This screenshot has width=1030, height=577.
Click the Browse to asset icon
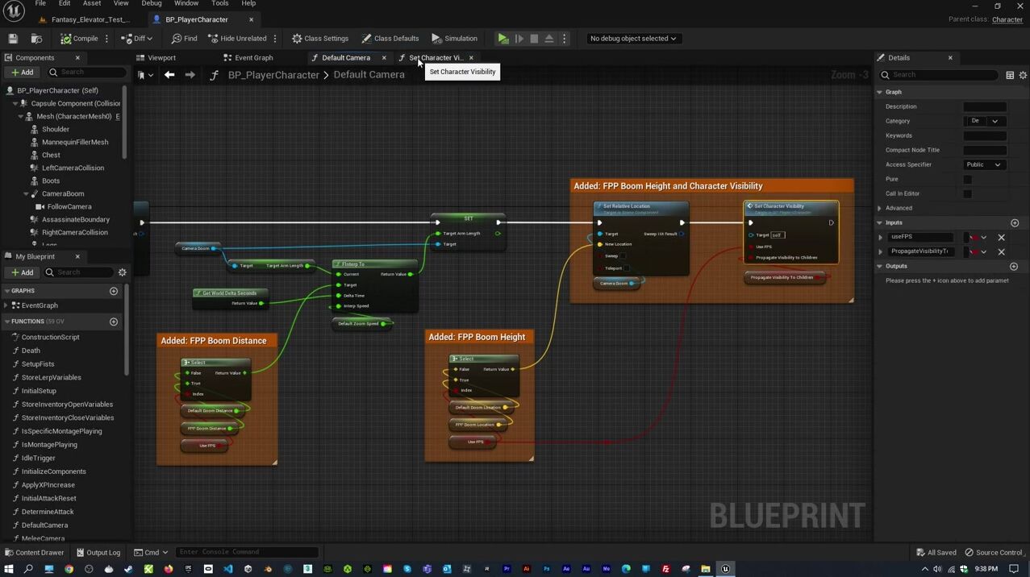point(36,39)
